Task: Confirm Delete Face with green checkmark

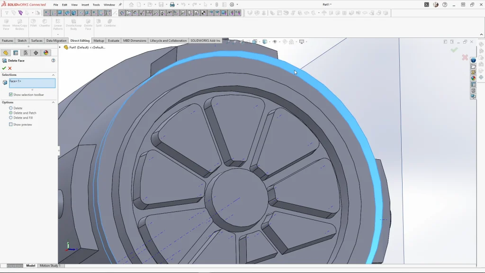Action: (x=4, y=68)
